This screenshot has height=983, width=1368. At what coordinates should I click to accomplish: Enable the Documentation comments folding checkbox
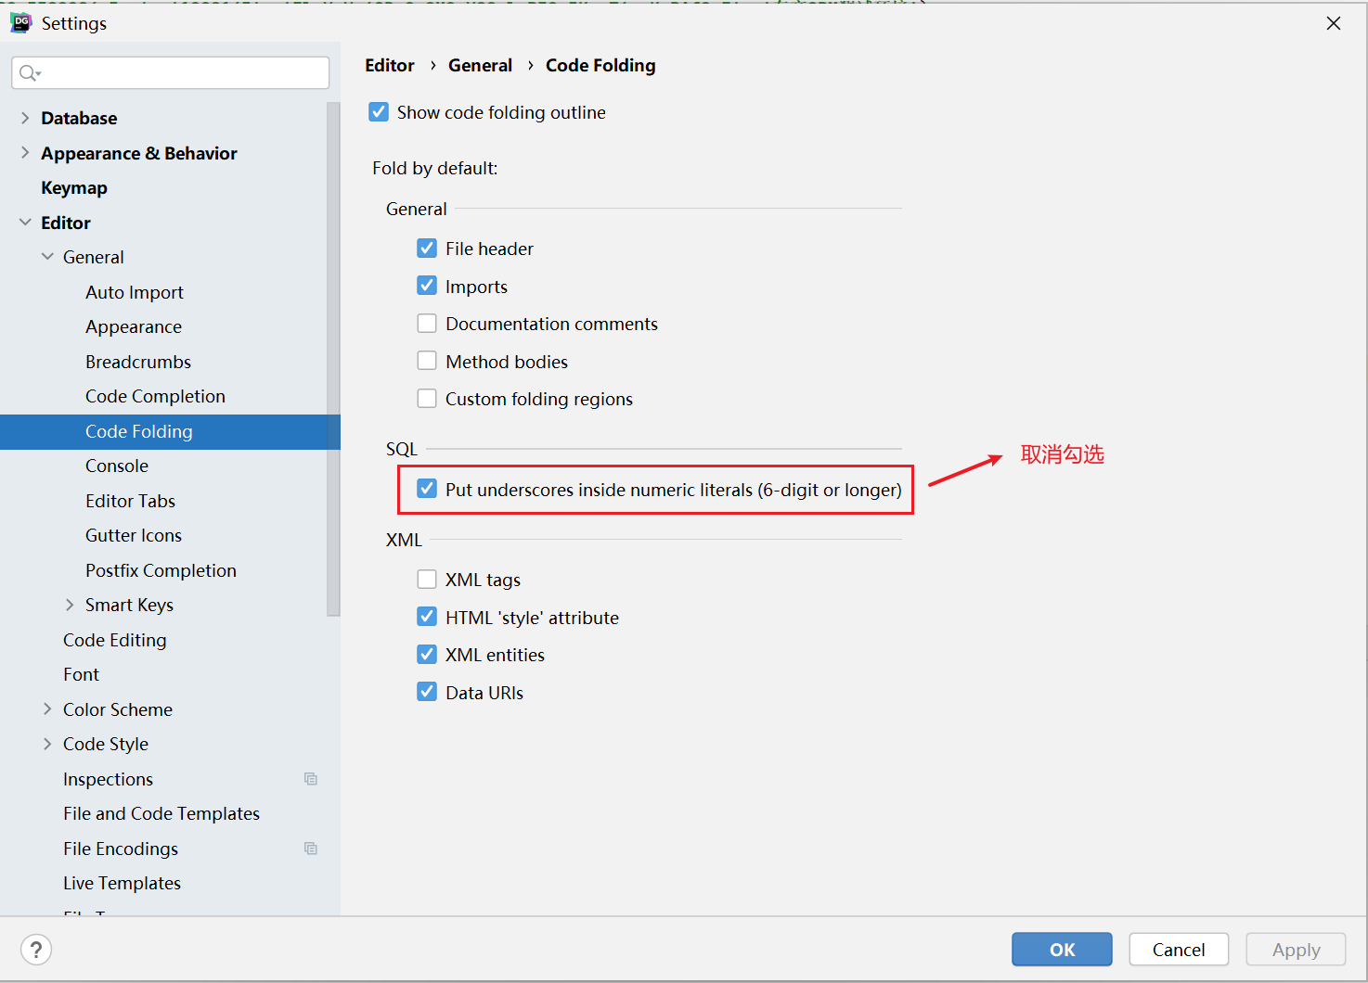pyautogui.click(x=427, y=324)
